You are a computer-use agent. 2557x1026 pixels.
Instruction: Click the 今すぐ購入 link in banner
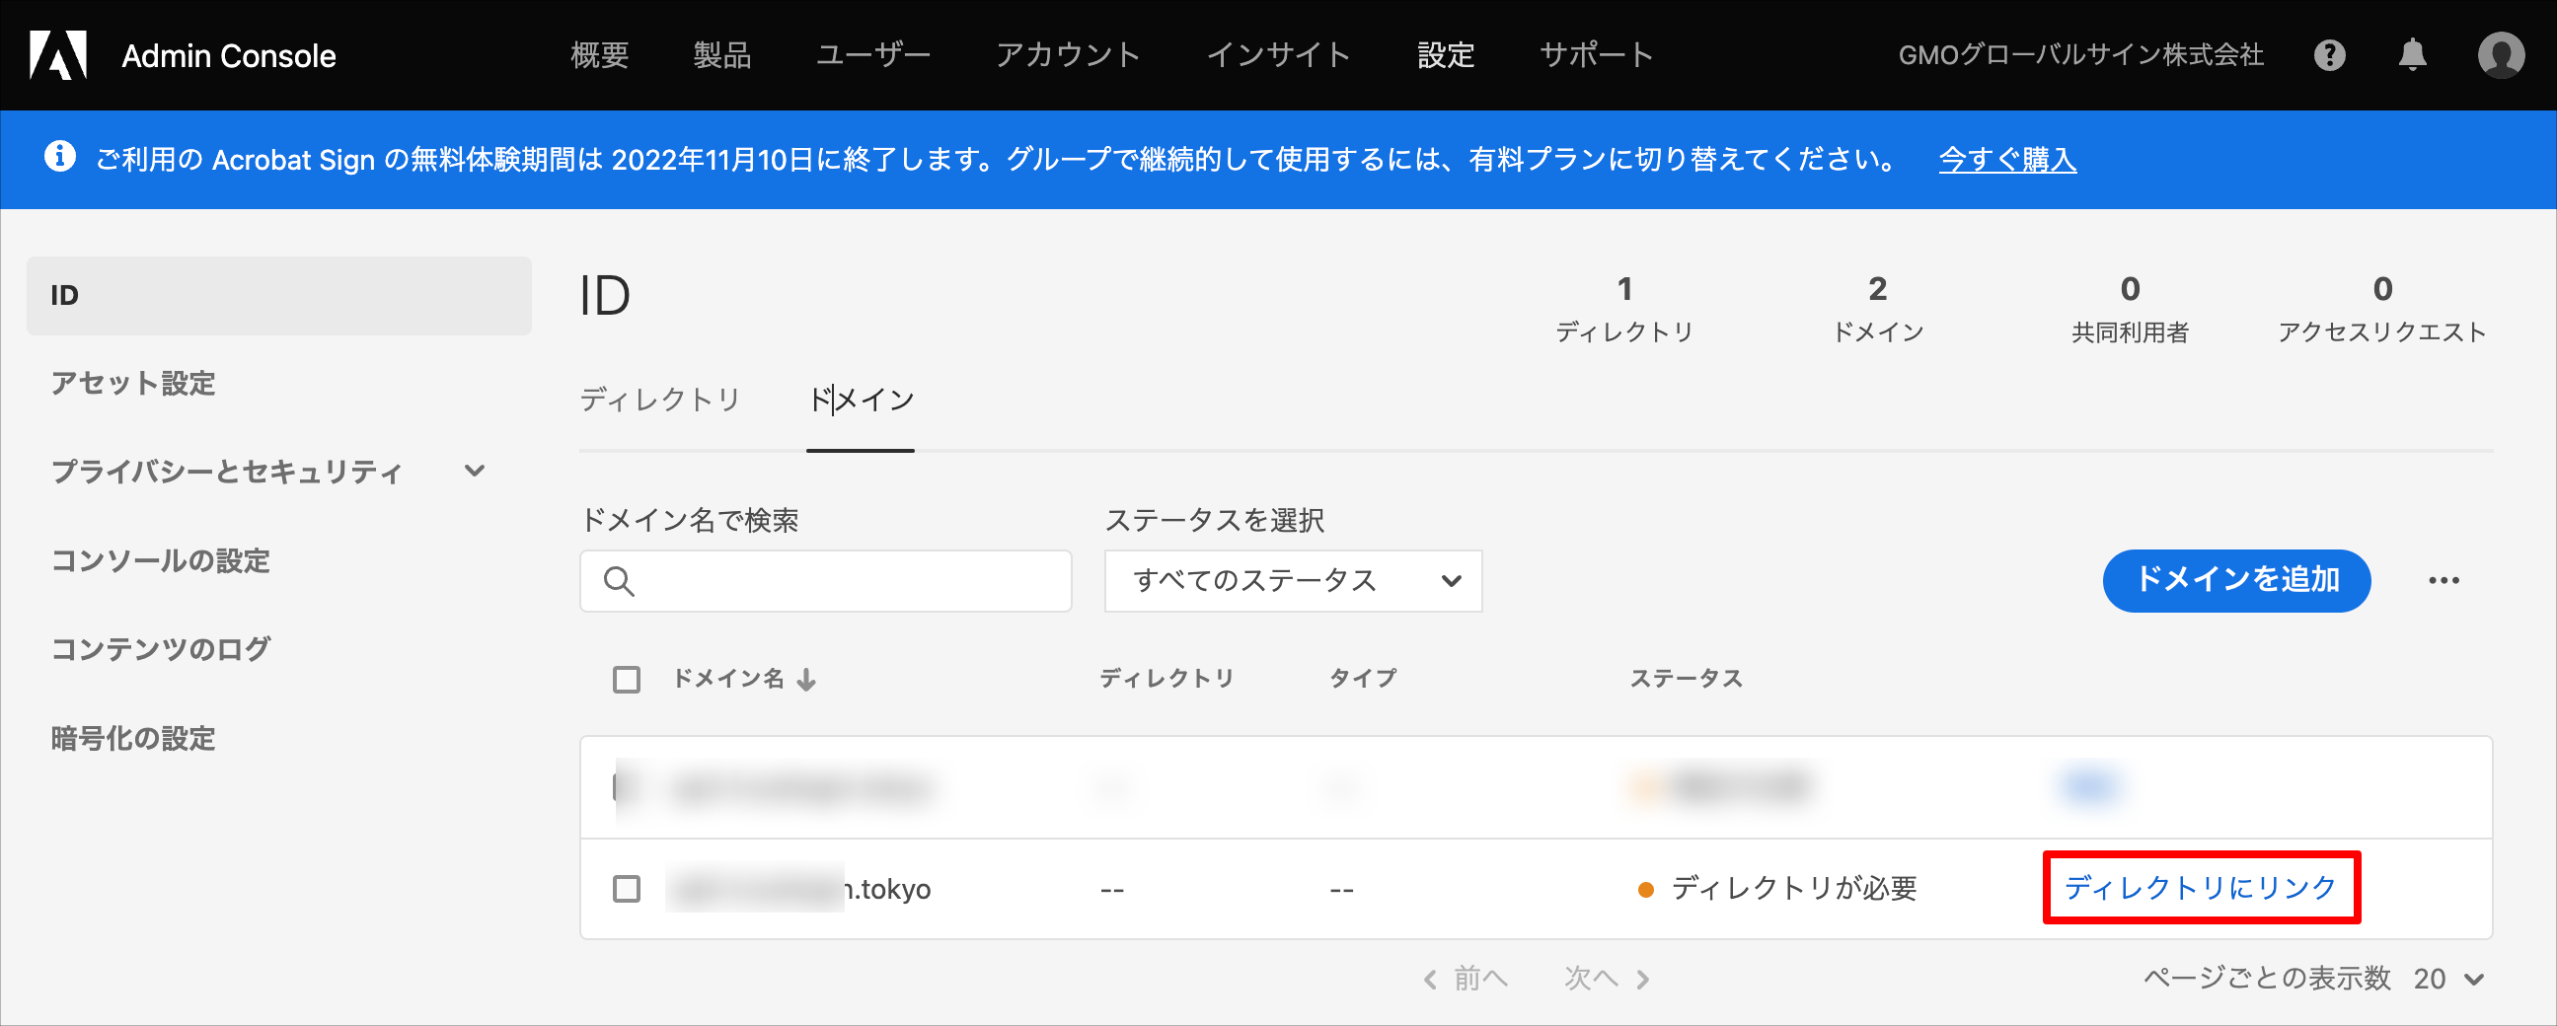click(x=2007, y=159)
